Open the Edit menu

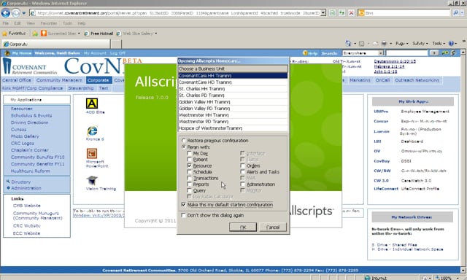pyautogui.click(x=18, y=23)
